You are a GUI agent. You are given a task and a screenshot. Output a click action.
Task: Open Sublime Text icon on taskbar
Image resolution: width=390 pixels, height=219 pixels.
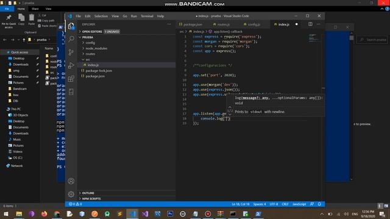click(x=119, y=214)
